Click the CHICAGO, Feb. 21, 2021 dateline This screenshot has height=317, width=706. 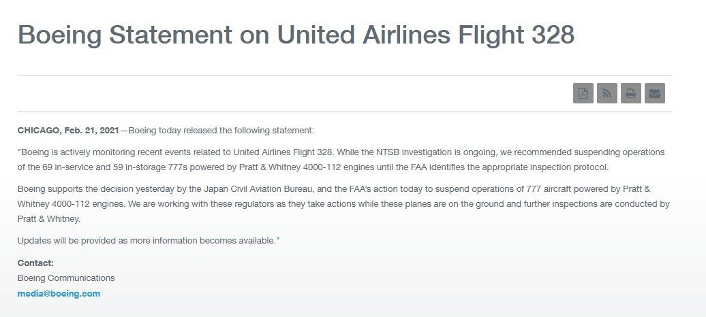[68, 131]
